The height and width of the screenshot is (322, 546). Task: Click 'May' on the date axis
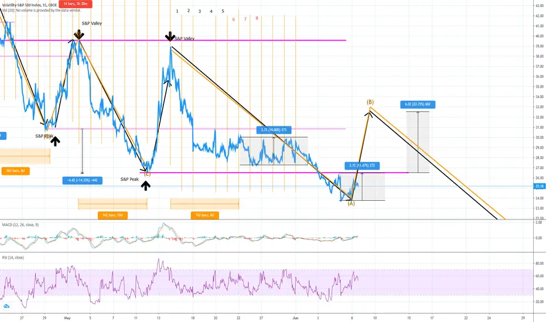(67, 318)
